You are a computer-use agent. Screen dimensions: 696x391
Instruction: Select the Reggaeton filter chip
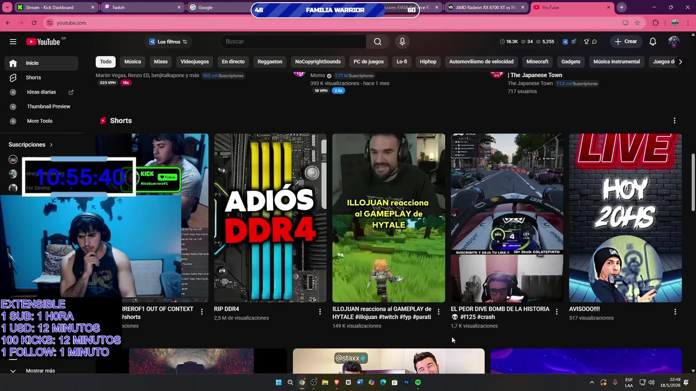point(270,62)
